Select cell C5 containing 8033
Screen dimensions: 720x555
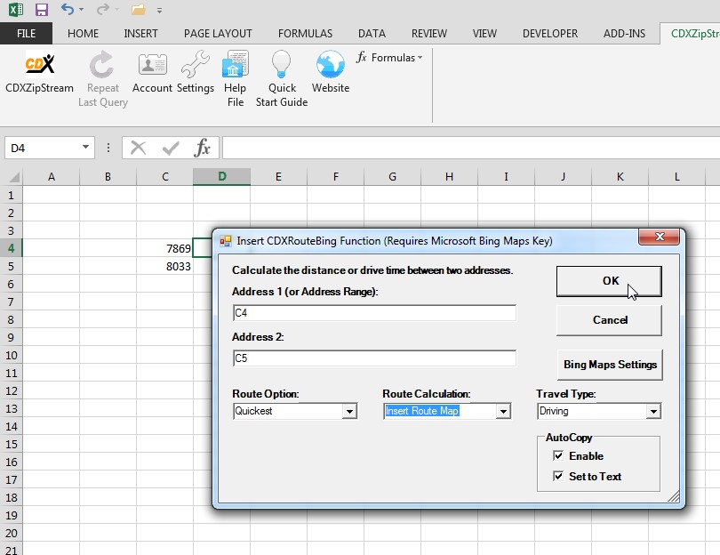click(x=164, y=267)
